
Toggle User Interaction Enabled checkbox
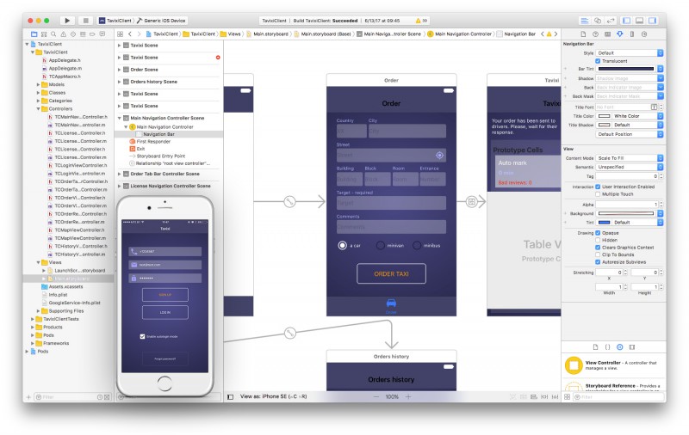598,187
